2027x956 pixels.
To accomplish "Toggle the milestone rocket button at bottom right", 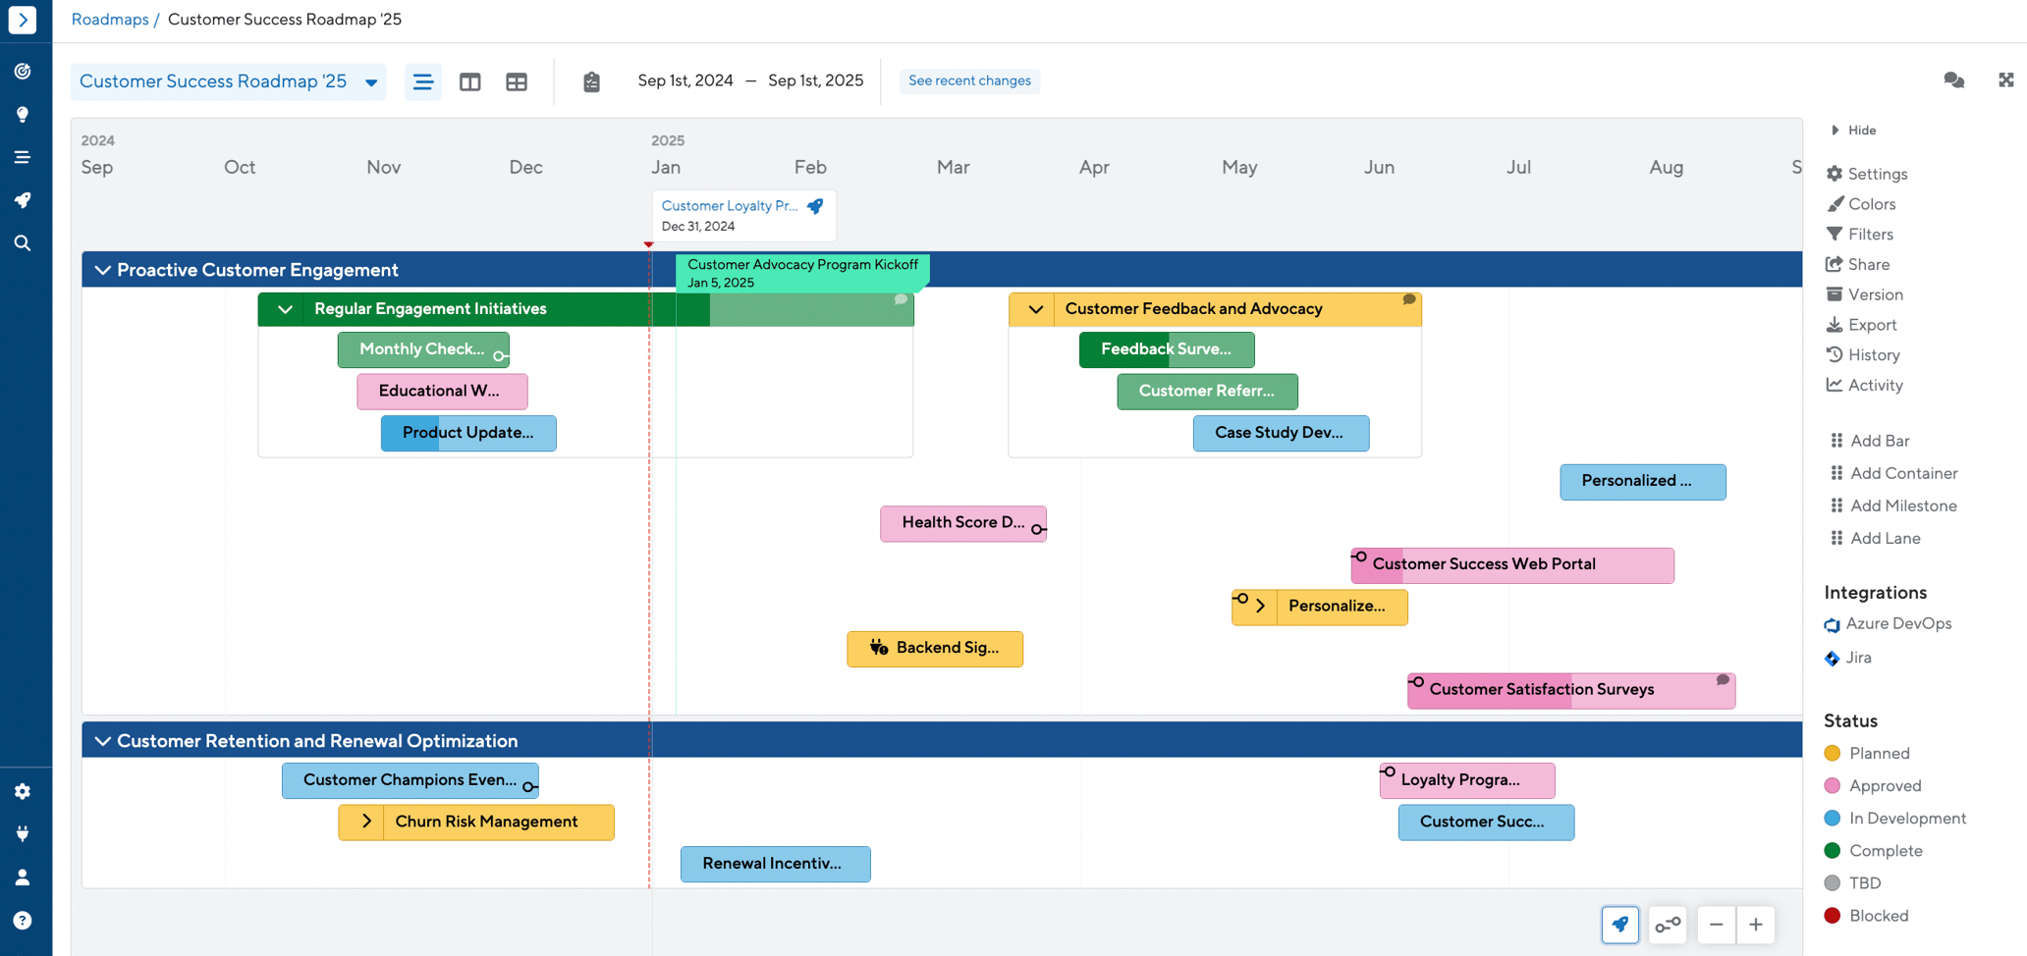I will click(1620, 924).
